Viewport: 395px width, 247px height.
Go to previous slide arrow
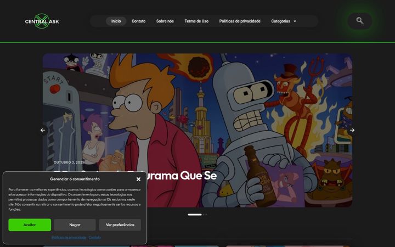click(43, 130)
